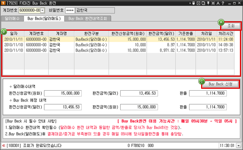Select the row processed at 14:09:38

point(119,45)
